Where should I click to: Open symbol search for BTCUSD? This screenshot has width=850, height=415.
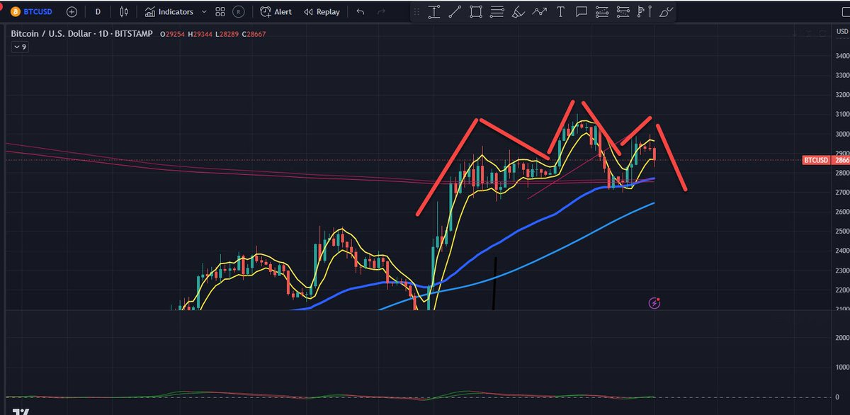click(x=38, y=11)
